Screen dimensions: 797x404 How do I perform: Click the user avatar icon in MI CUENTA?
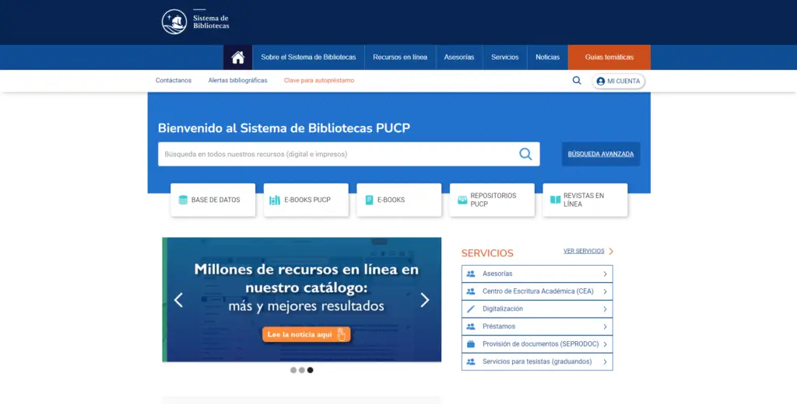(x=600, y=82)
